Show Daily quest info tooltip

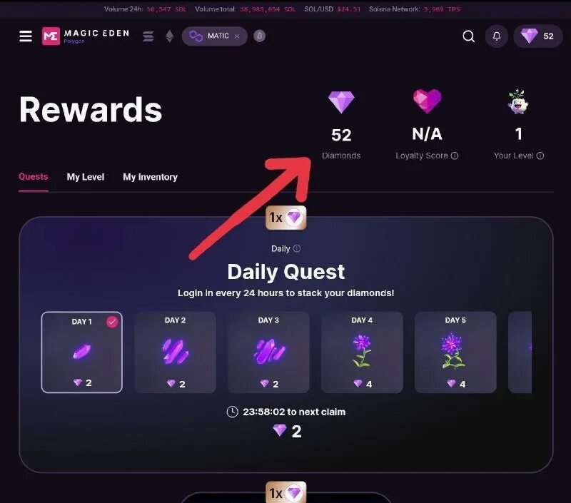297,248
